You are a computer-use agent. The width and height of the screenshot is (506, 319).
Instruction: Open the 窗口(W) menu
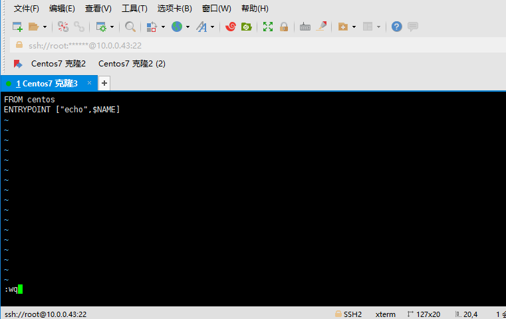pos(217,9)
